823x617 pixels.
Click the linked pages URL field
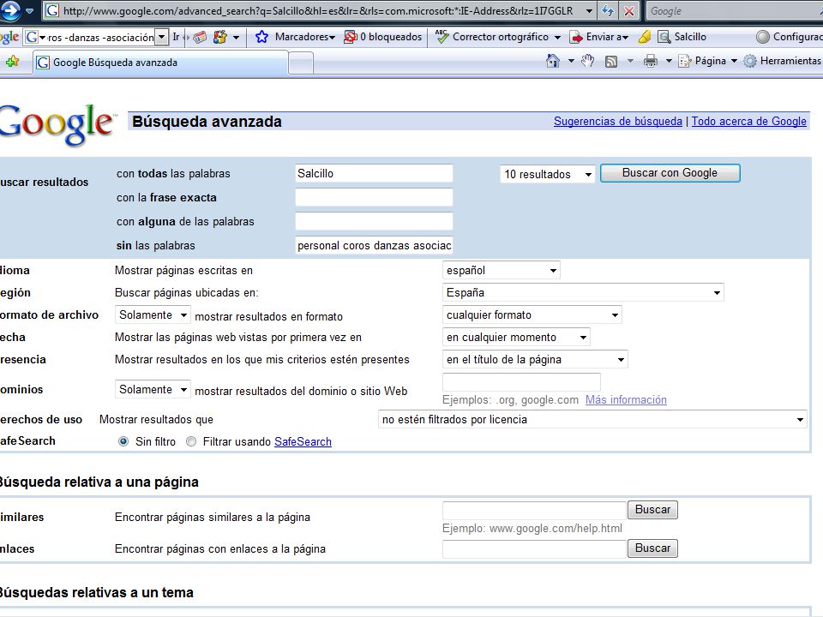tap(534, 548)
